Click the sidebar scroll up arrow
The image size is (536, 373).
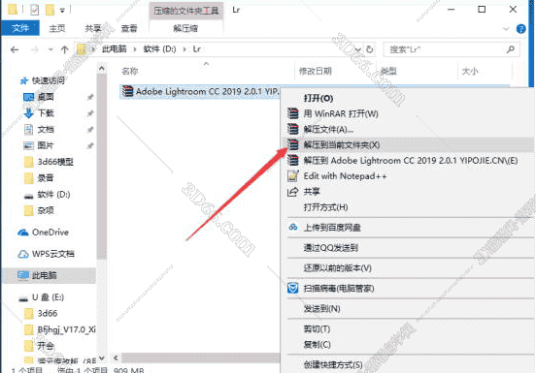102,69
